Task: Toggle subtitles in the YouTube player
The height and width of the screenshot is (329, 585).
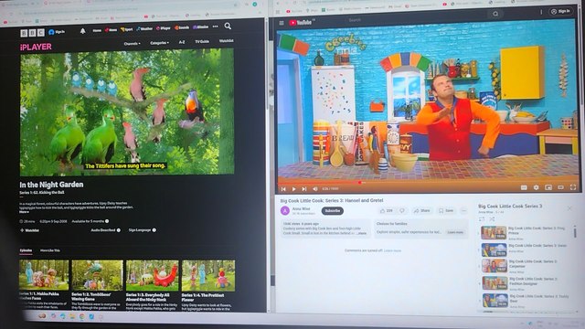Action: [x=524, y=187]
